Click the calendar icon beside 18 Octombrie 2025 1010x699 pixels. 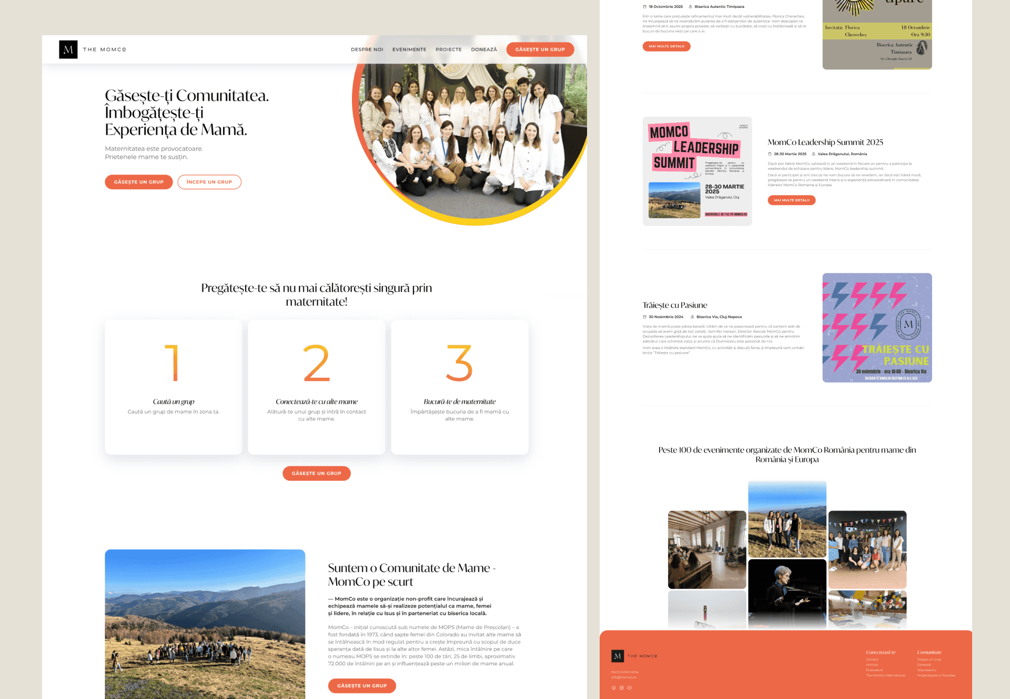644,7
